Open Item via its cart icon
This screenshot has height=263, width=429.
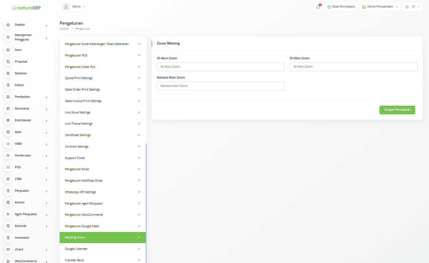(x=8, y=50)
